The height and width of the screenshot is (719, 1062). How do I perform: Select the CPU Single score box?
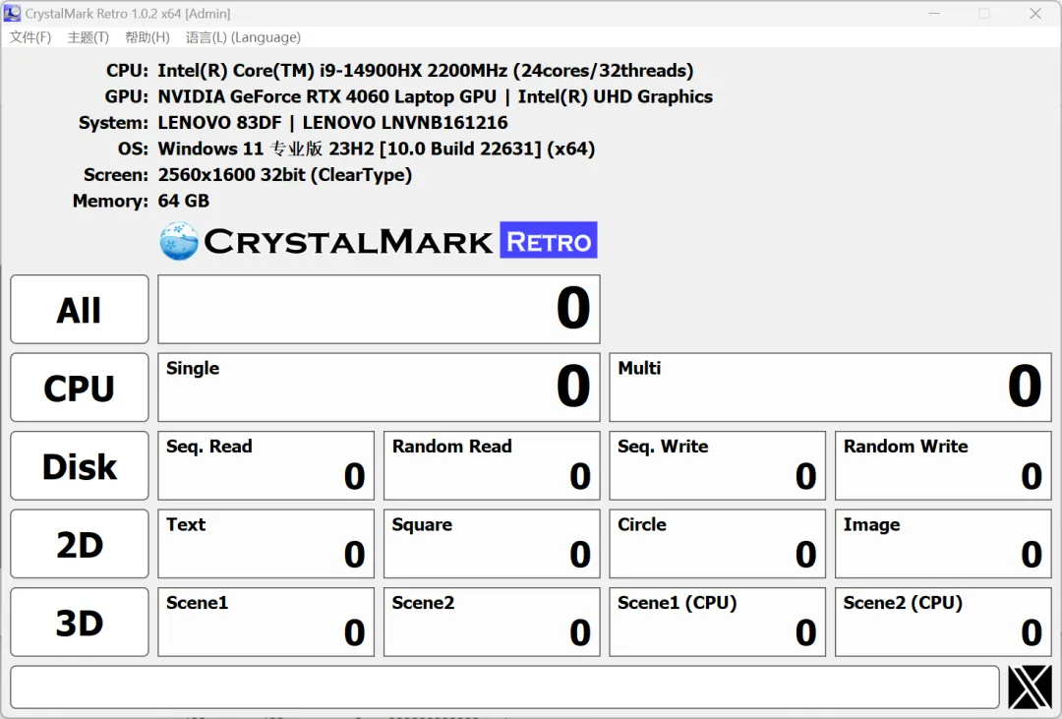(x=379, y=388)
